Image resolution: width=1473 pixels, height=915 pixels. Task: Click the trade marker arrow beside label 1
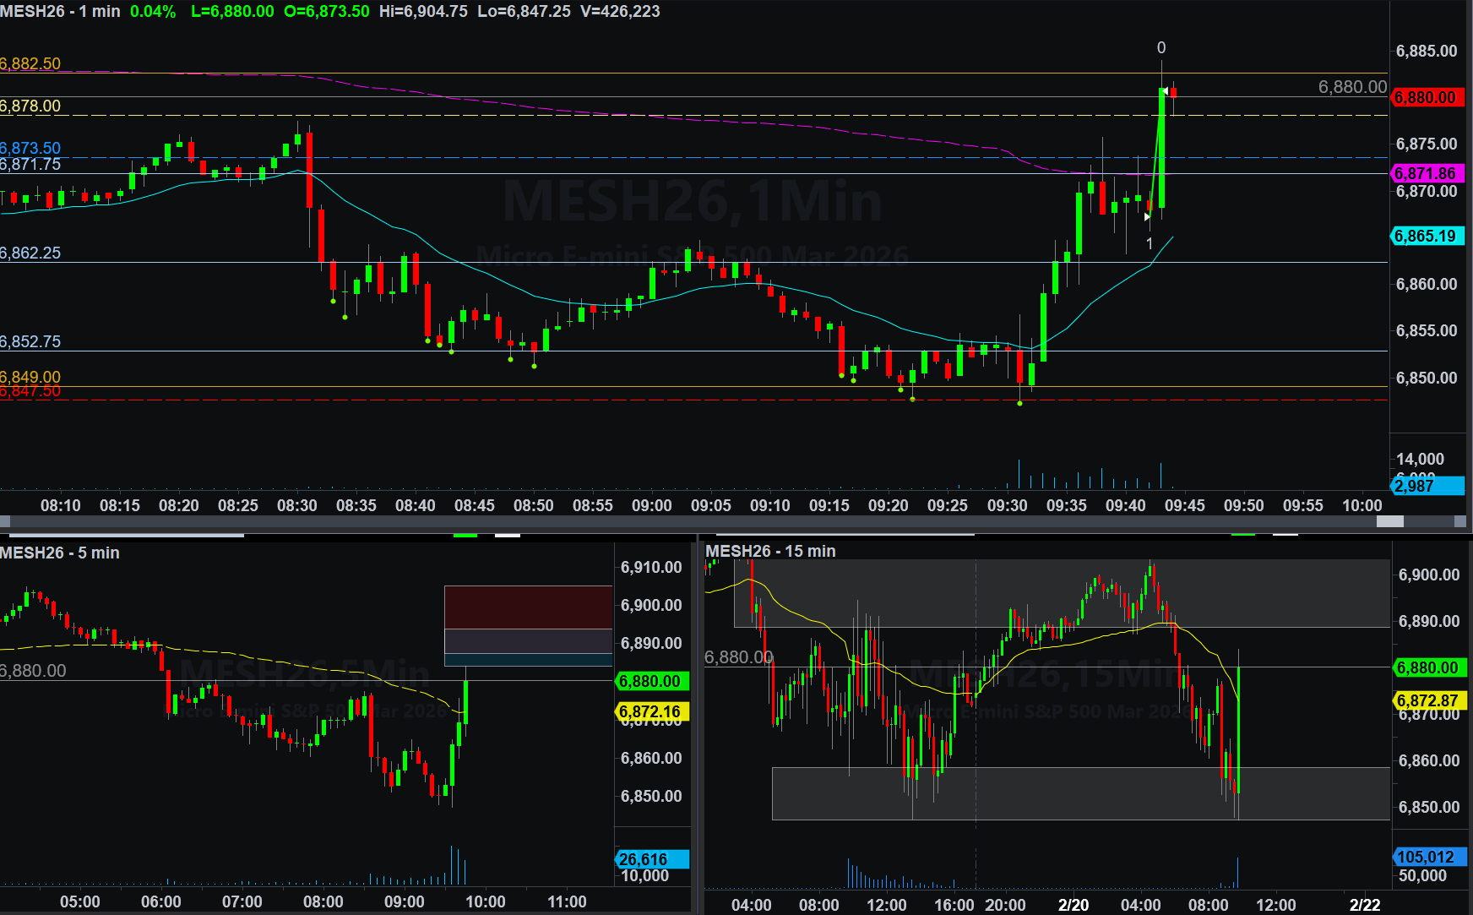[1146, 217]
